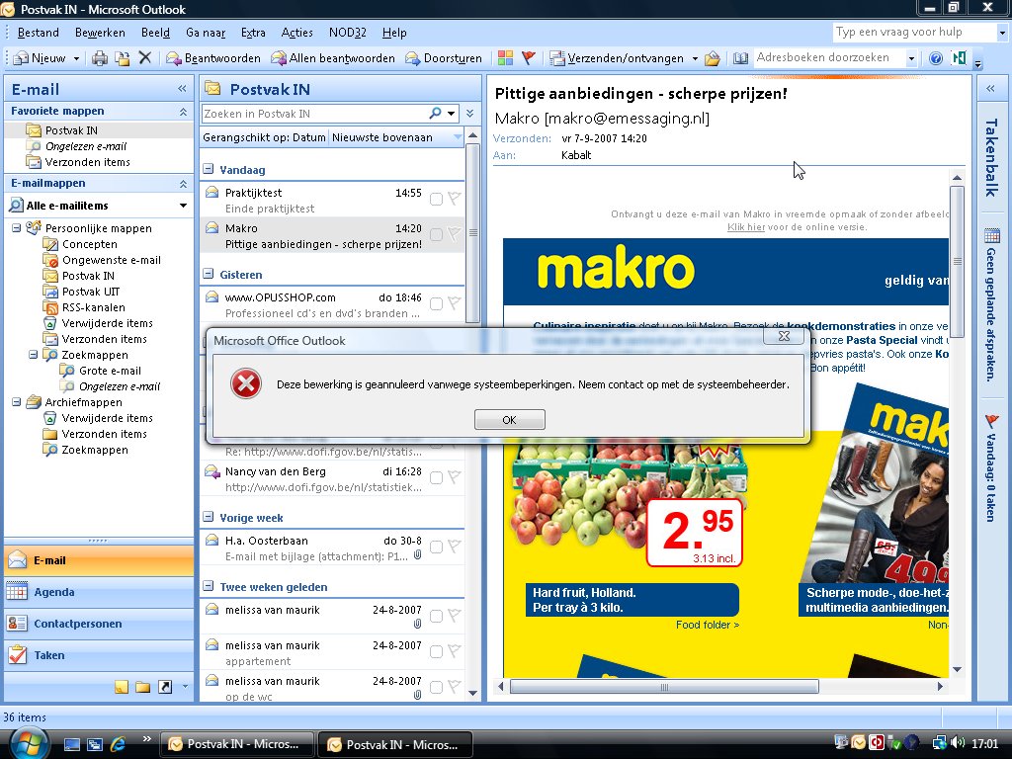Flag the 'appartement' message for follow-up
Image resolution: width=1012 pixels, height=759 pixels.
(455, 651)
